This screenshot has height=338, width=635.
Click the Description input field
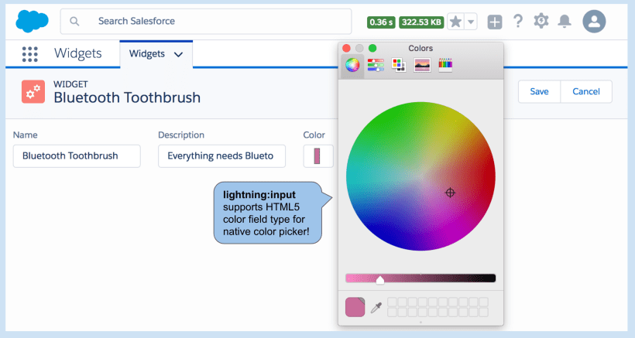point(222,156)
